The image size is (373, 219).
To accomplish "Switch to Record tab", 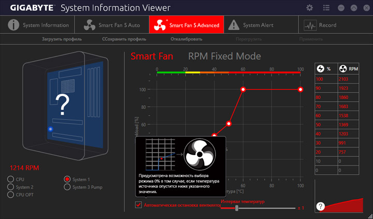I will click(x=336, y=25).
